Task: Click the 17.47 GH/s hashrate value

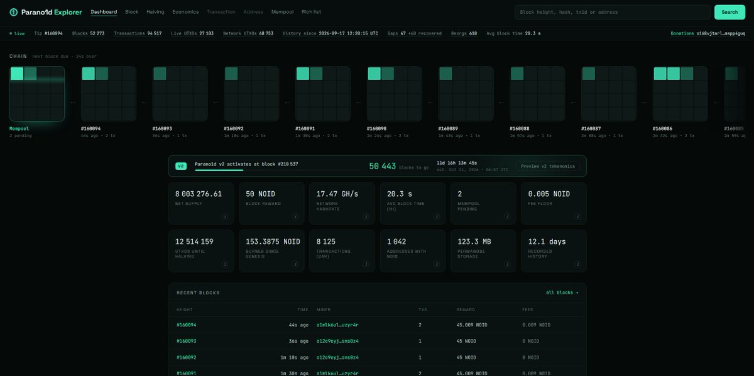Action: 337,194
